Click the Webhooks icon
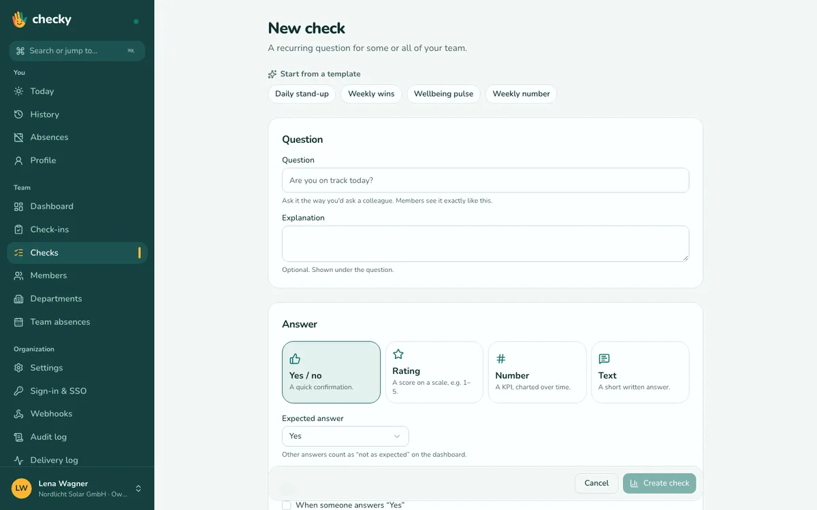Viewport: 817px width, 510px height. (18, 413)
